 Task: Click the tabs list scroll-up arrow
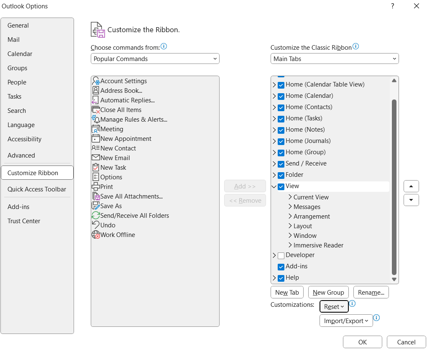394,80
